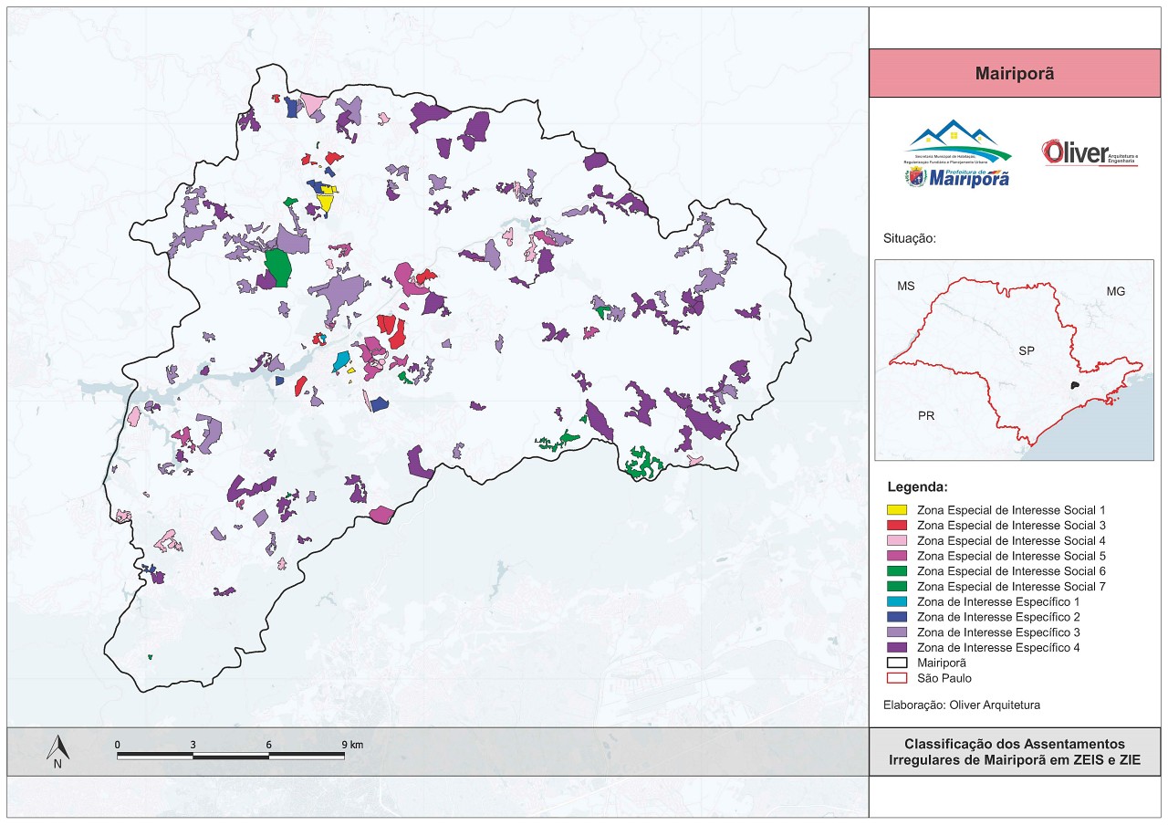Click the green Zona Especial de Interesse Social 6 swatch

[897, 571]
